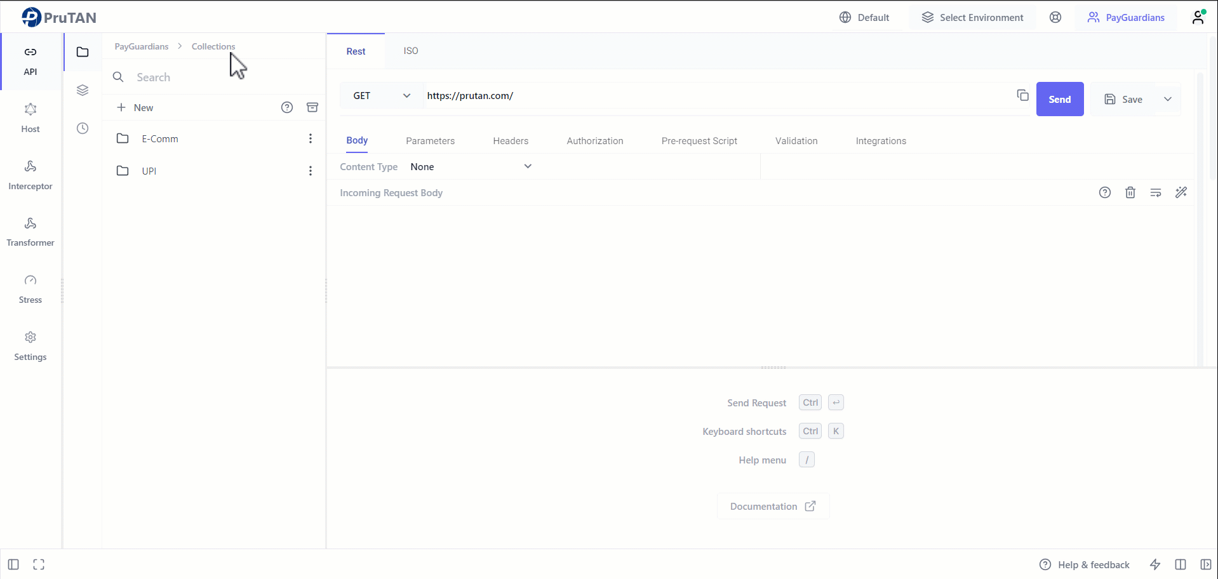Collapse the left sidebar panel icon

[x=13, y=564]
